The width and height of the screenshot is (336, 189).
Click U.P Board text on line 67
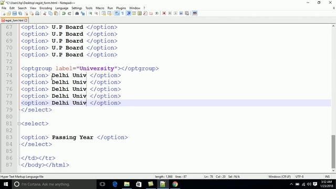[68, 27]
